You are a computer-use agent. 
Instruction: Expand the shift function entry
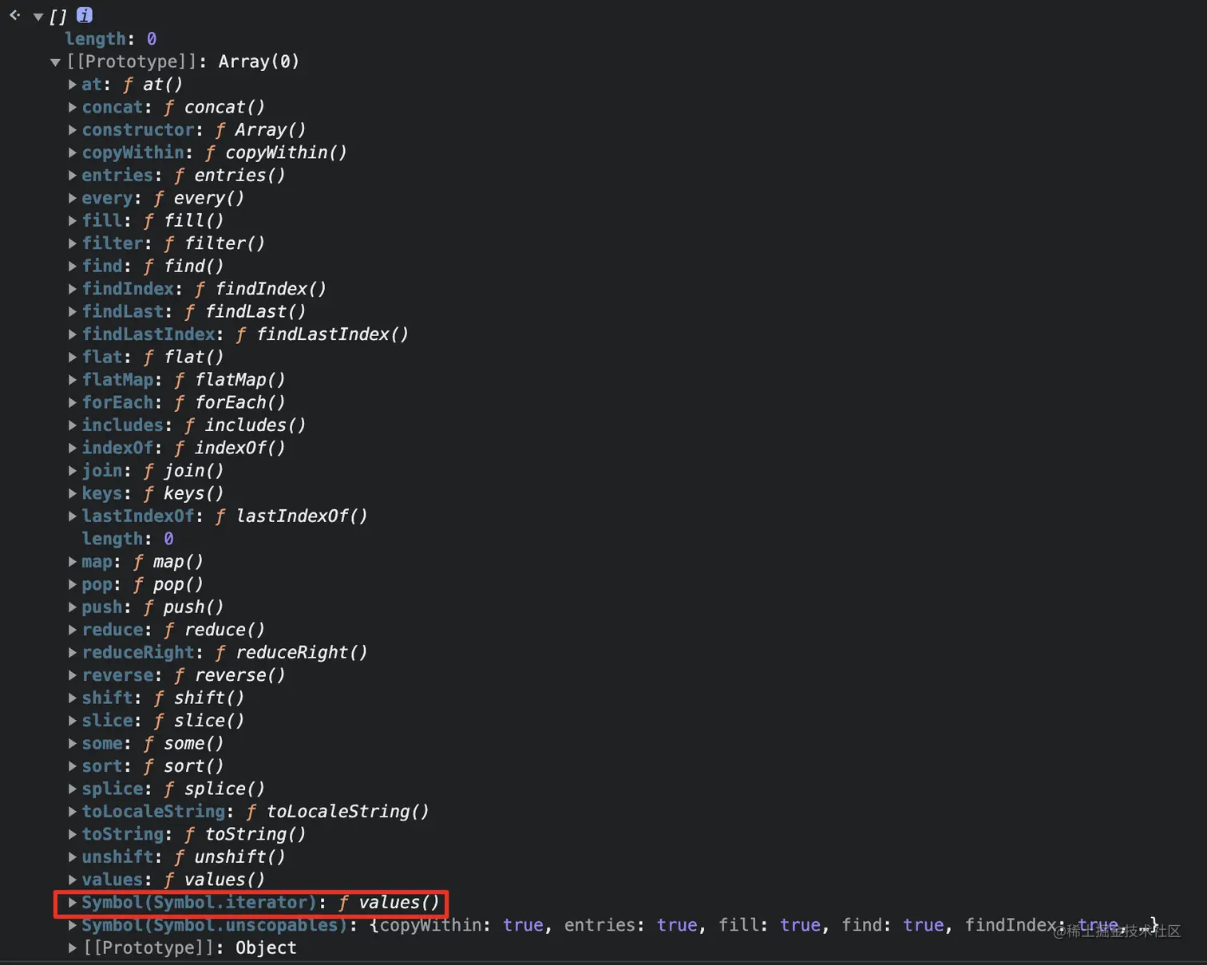(x=73, y=698)
